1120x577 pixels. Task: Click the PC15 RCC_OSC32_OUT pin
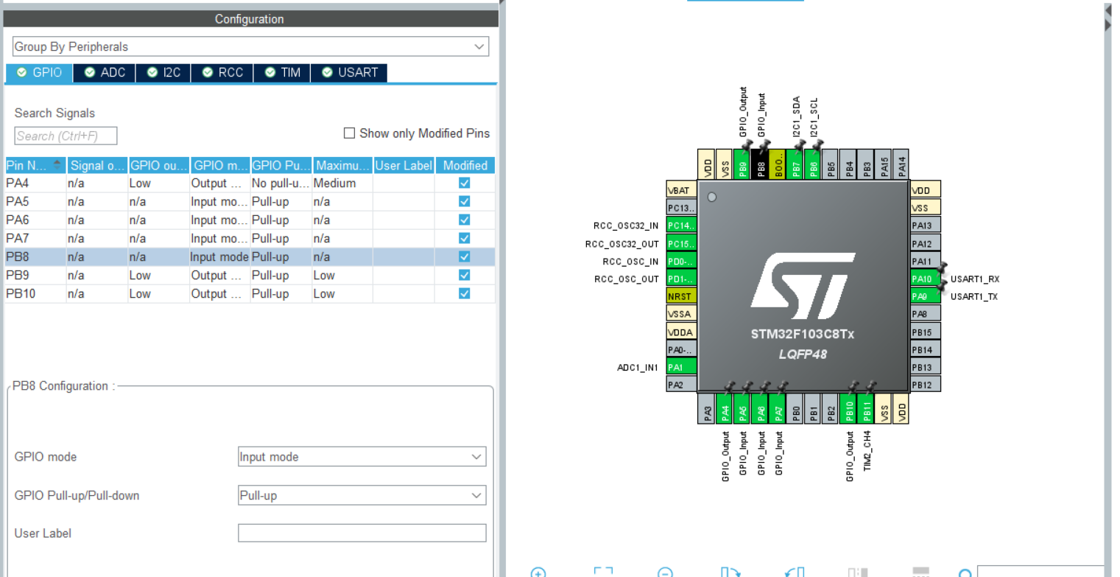click(681, 243)
